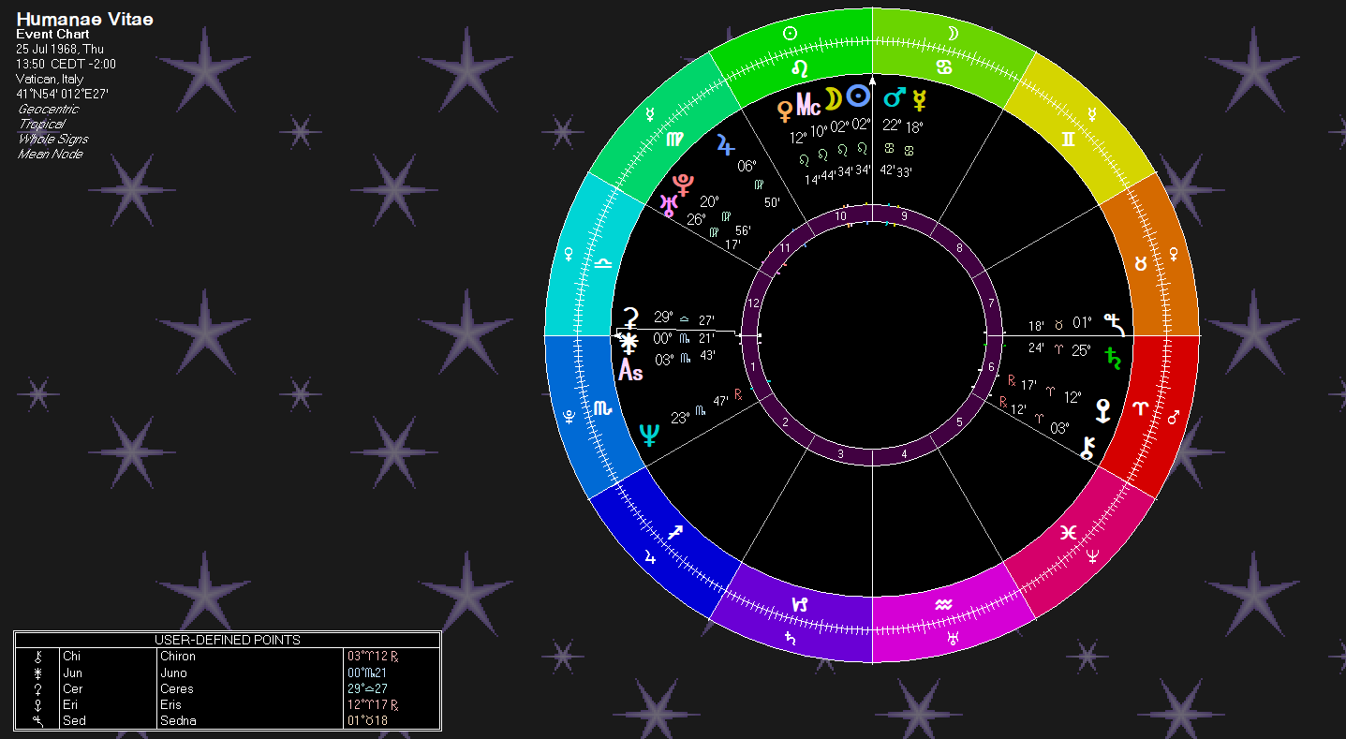Image resolution: width=1346 pixels, height=739 pixels.
Task: Select the yellow Mercury planet at 18° Cancer
Action: click(920, 99)
